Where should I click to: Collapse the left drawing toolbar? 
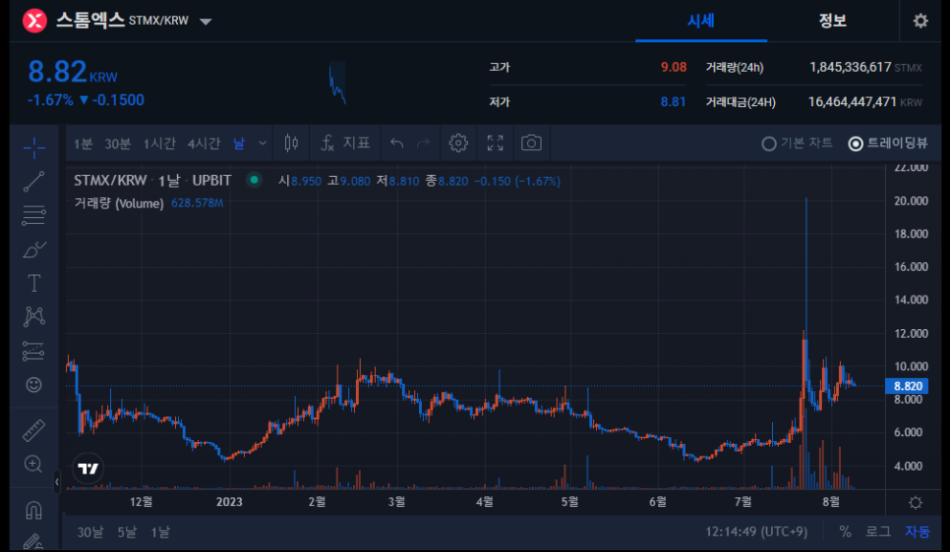57,482
